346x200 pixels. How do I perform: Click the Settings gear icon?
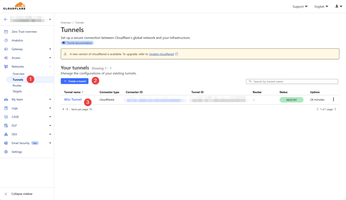(x=6, y=152)
